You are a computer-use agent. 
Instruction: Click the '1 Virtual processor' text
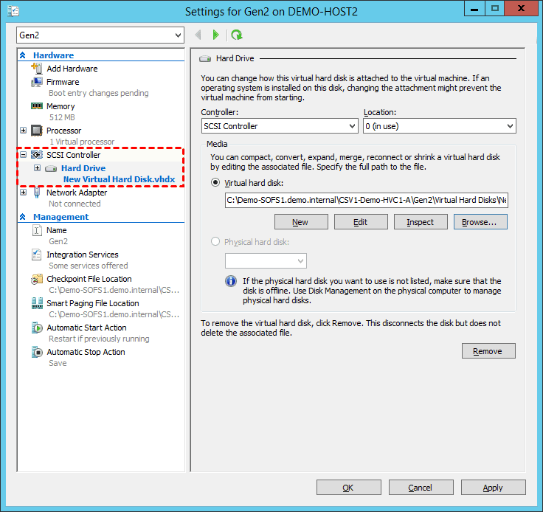pos(82,142)
